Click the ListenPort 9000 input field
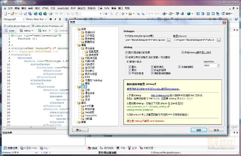 210,65
